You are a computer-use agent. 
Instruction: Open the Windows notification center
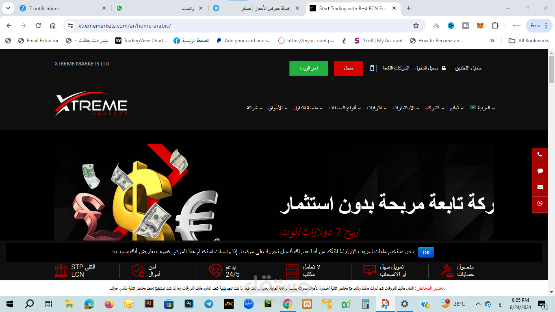[x=542, y=304]
